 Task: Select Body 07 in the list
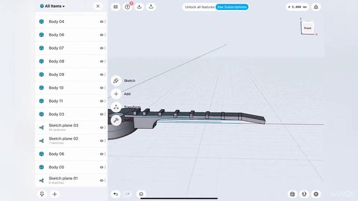pos(71,48)
